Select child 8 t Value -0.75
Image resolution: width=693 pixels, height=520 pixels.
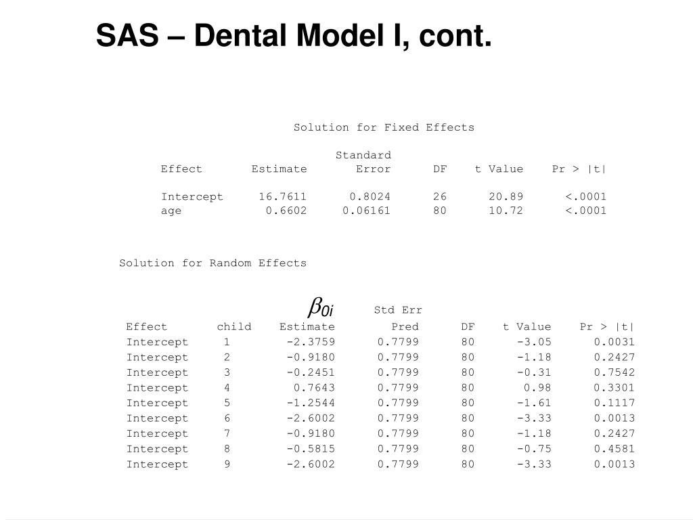535,449
